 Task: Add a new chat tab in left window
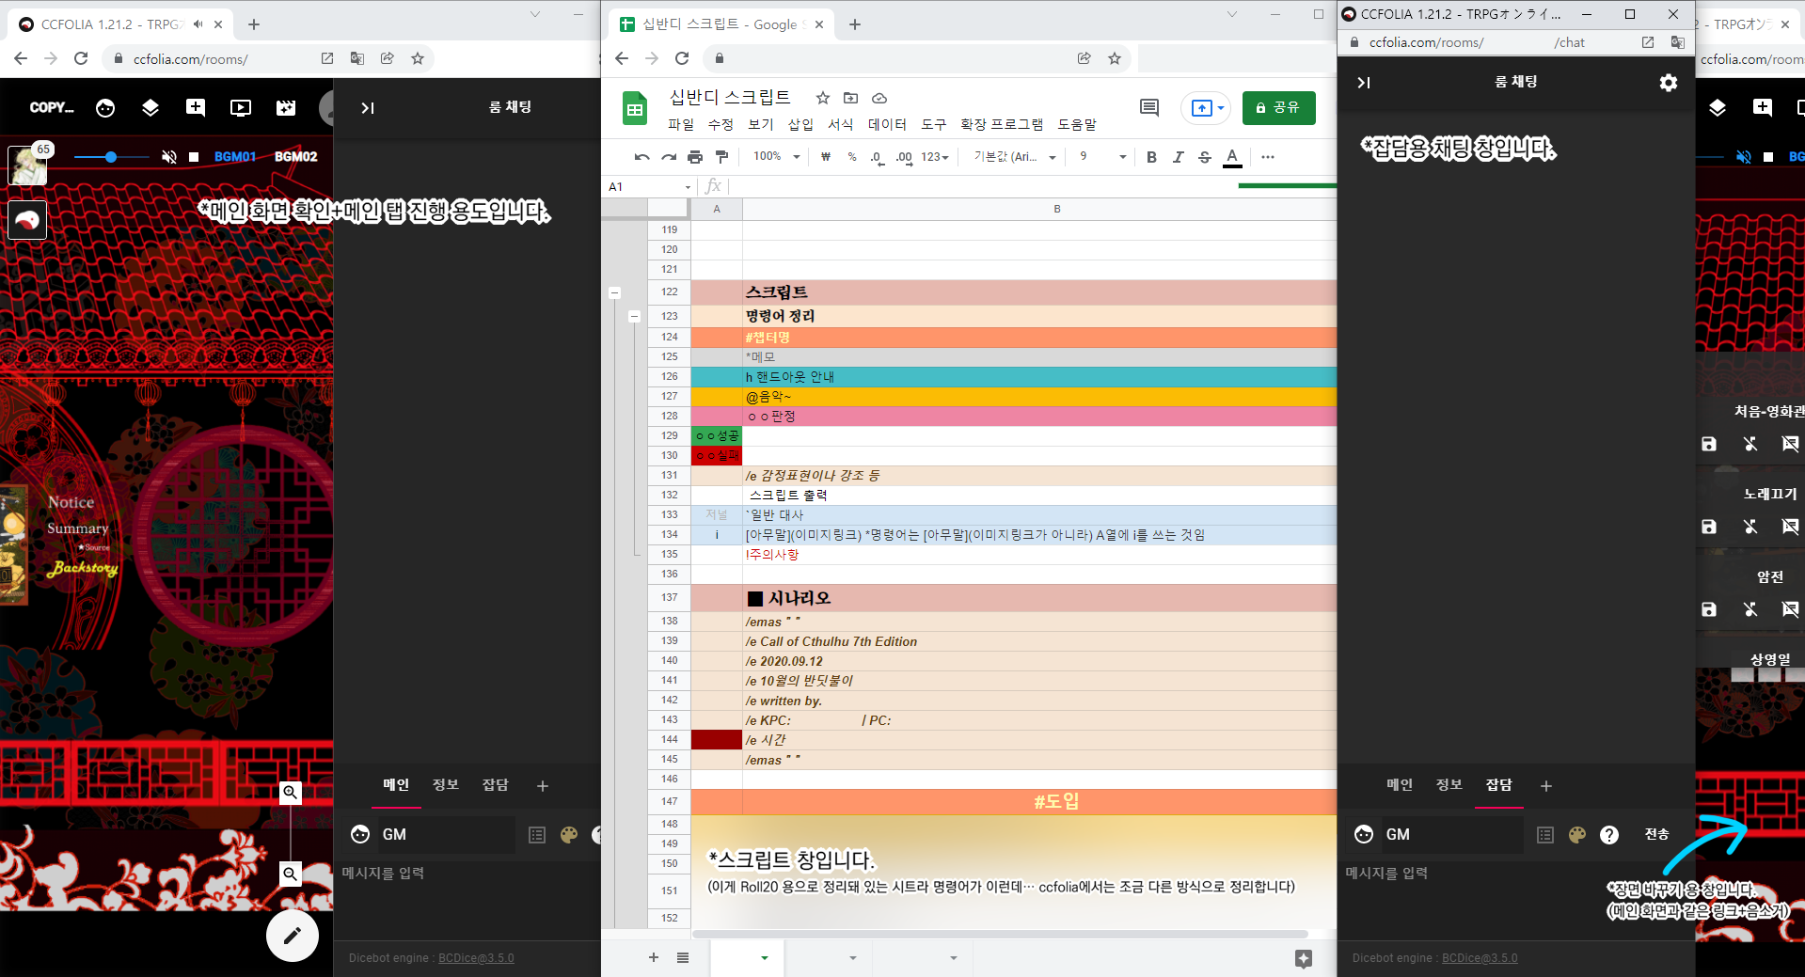pyautogui.click(x=543, y=786)
